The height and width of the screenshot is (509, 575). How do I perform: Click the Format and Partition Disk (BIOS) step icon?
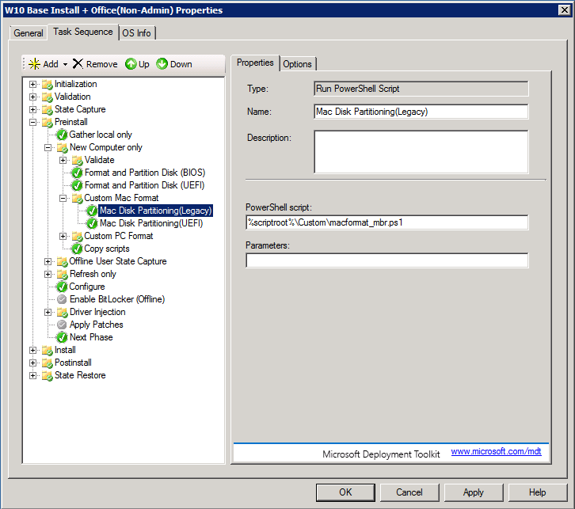pos(77,173)
